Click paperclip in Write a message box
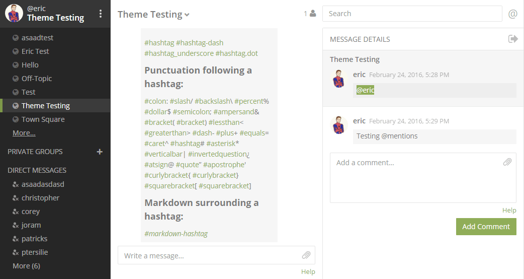The height and width of the screenshot is (279, 524). (x=306, y=255)
